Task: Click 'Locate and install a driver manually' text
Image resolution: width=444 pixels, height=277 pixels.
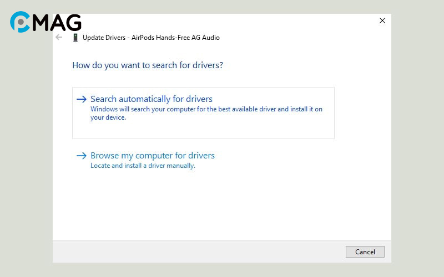Action: 143,166
